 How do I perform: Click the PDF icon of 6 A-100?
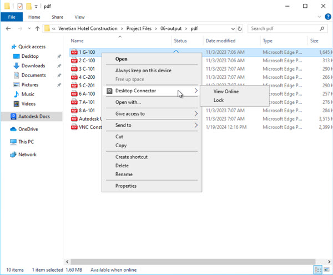click(74, 94)
